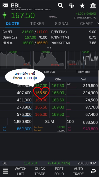This screenshot has height=177, width=99.
Task: Open the SIGNAL tab
Action: tap(62, 24)
